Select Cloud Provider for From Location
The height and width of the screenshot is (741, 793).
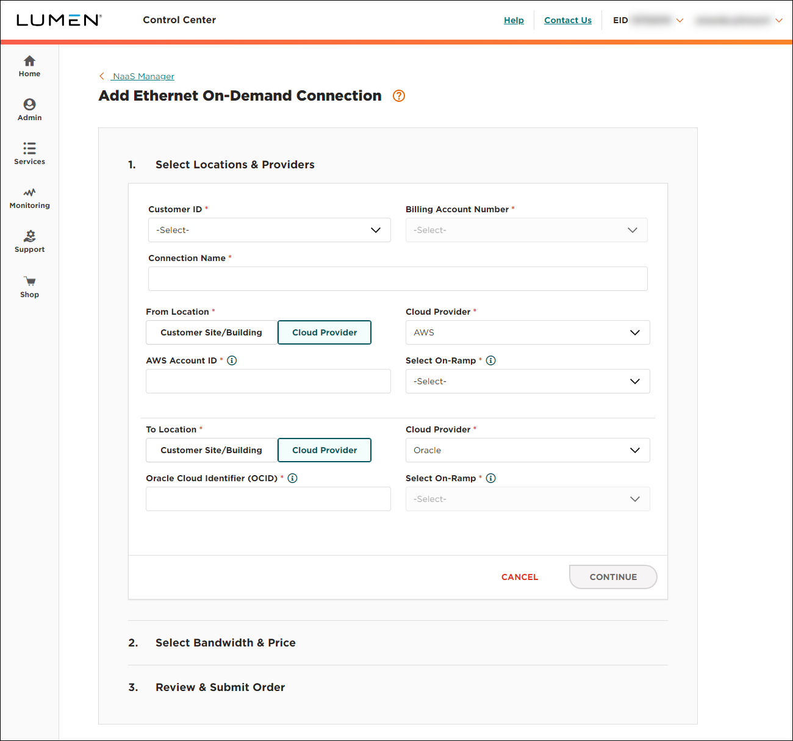325,332
